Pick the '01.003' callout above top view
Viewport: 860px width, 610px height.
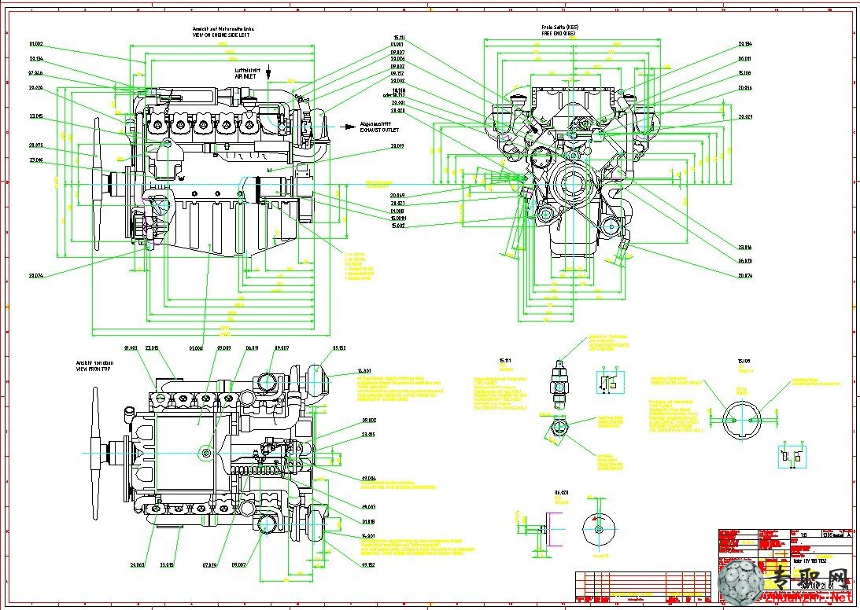[131, 347]
